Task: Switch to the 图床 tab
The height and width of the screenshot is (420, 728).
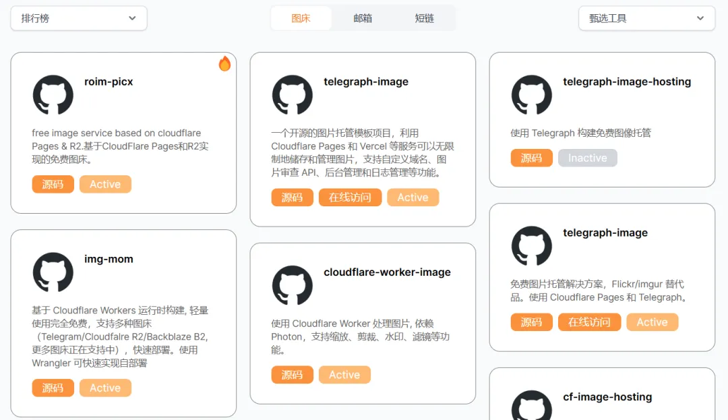Action: point(301,19)
